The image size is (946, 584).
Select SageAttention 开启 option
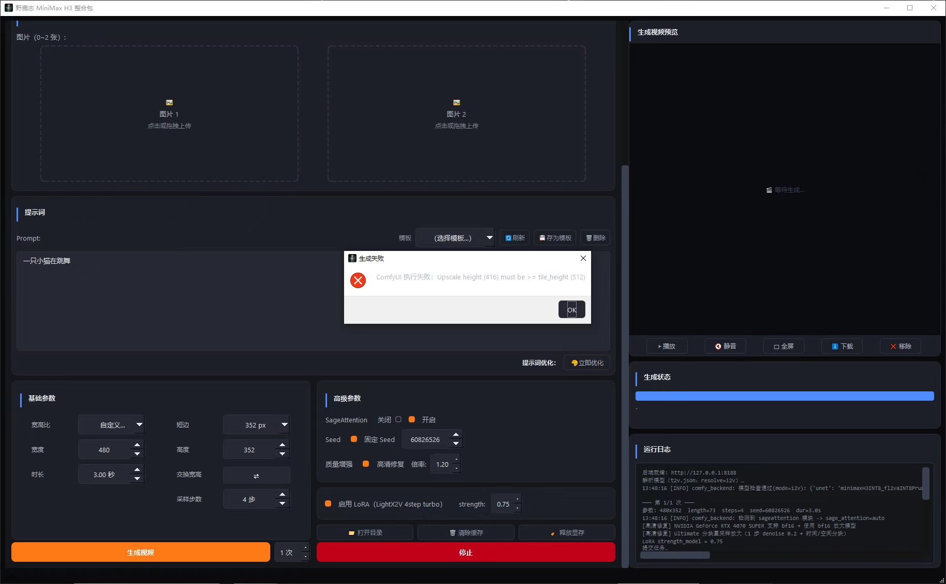(412, 420)
